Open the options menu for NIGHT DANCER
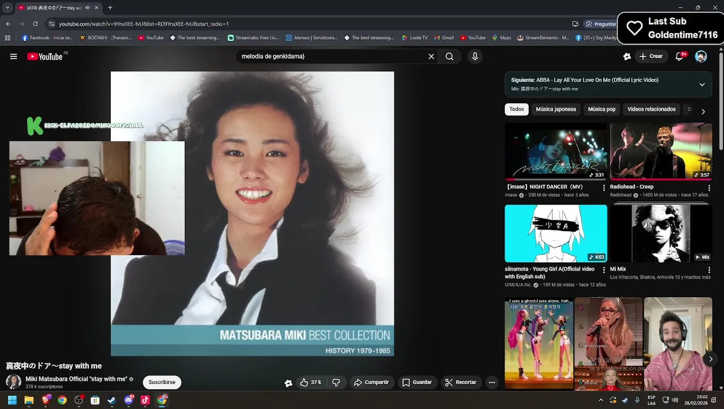This screenshot has width=724, height=409. point(604,187)
